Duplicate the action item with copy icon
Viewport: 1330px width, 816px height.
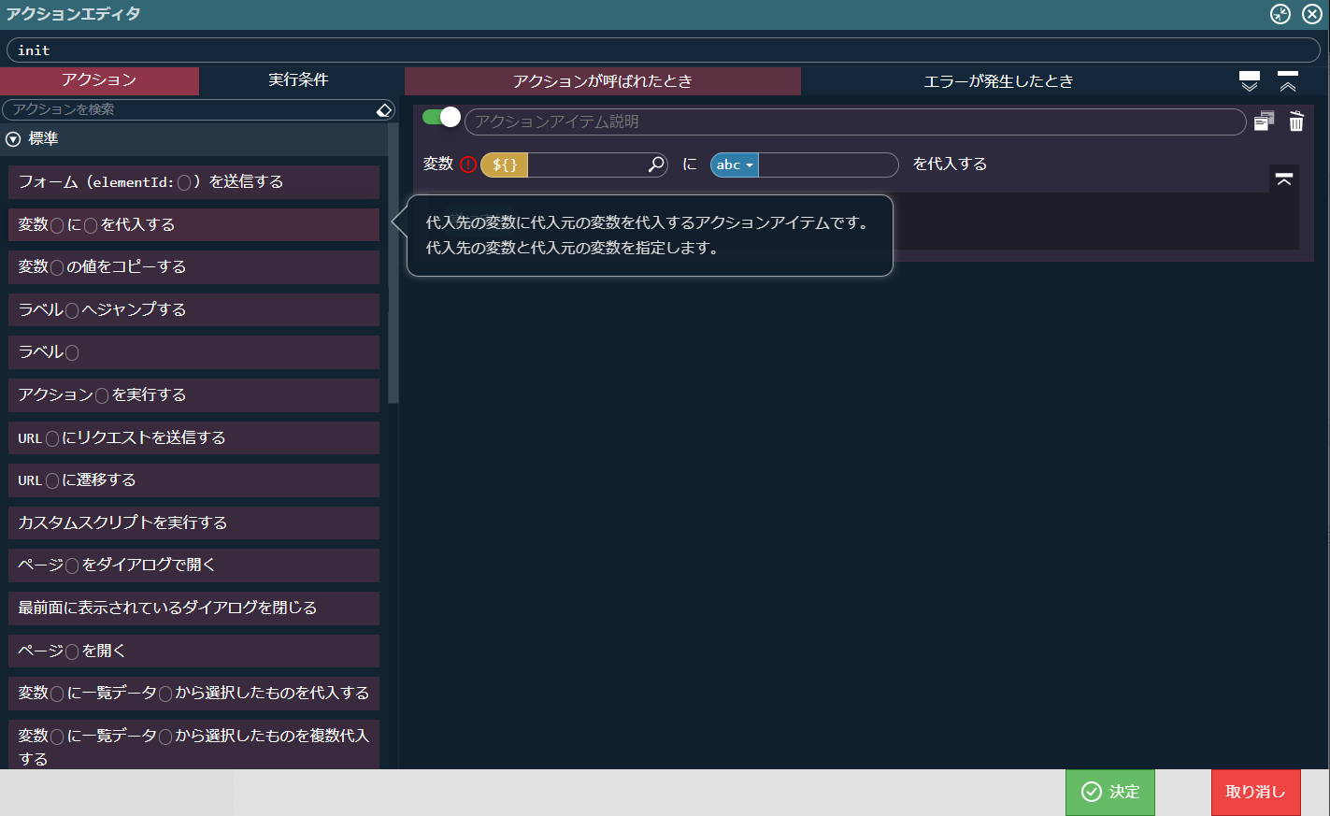click(x=1264, y=122)
